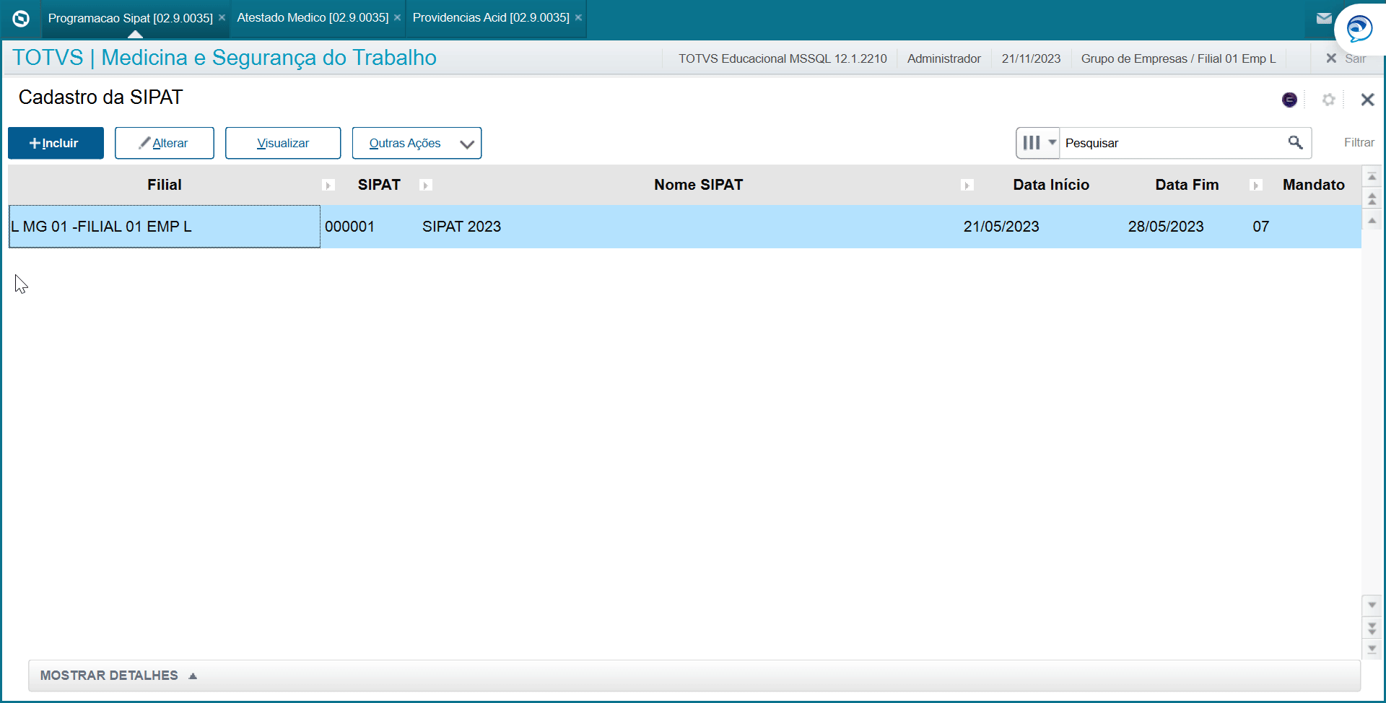
Task: Click the dark purple round icon beside settings gear
Action: 1289,100
